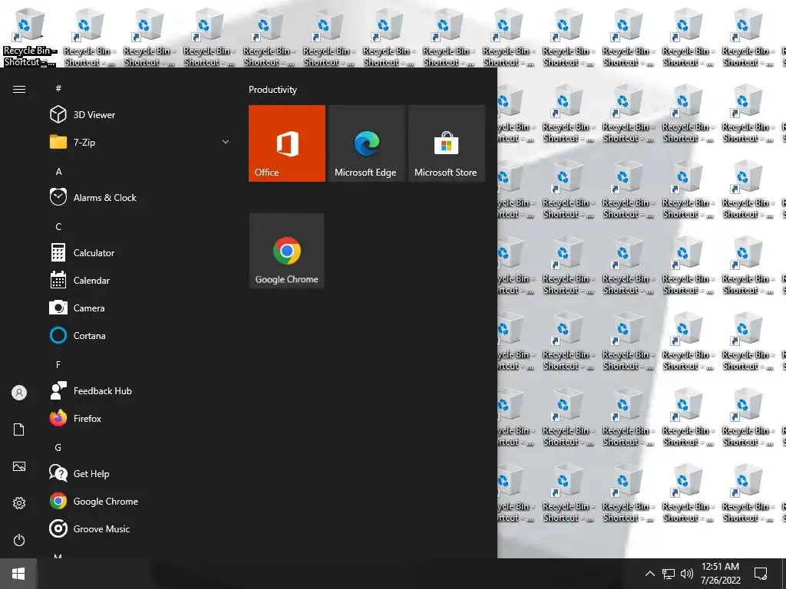Click the '#' letter group header
The height and width of the screenshot is (589, 786).
point(58,88)
